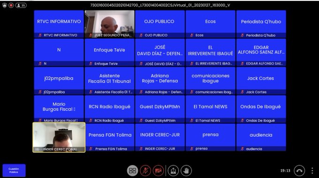This screenshot has height=178, width=319.
Task: Open the 35 participants counter
Action: point(21,5)
